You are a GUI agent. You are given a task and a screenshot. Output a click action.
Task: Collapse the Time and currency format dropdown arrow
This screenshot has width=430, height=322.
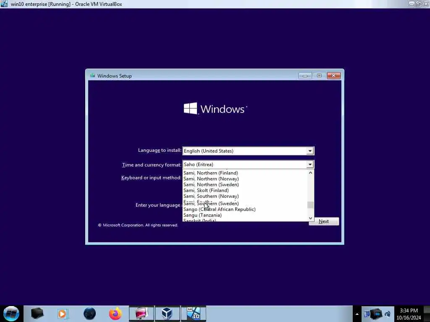pos(310,164)
